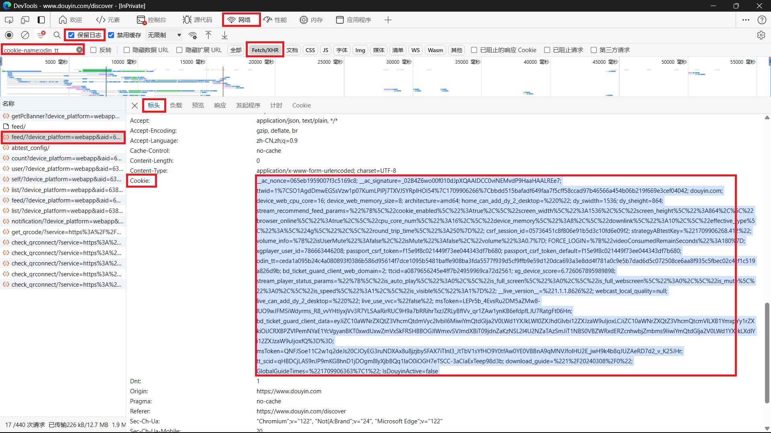Select the Fetch/XHR filter button
This screenshot has height=433, width=771.
tap(265, 50)
